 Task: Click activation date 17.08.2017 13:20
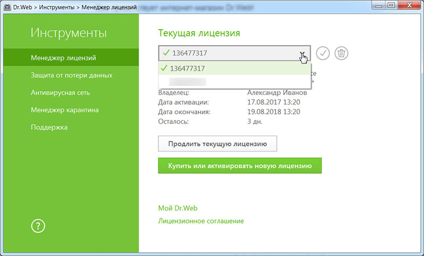click(273, 102)
